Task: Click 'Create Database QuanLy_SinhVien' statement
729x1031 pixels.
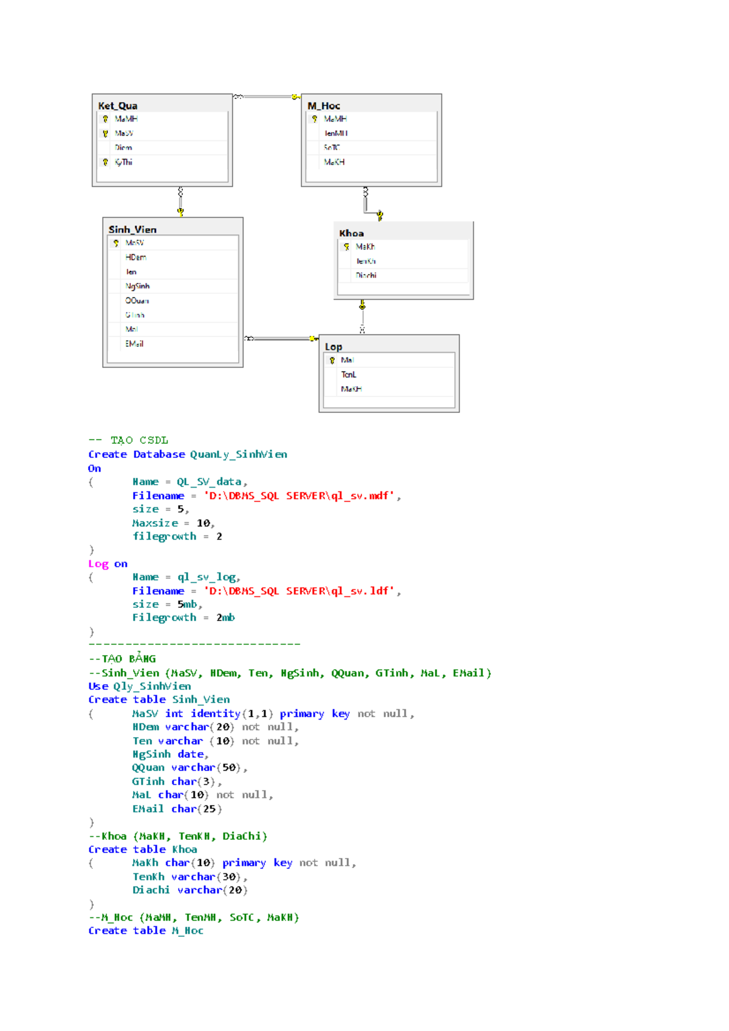Action: [188, 454]
